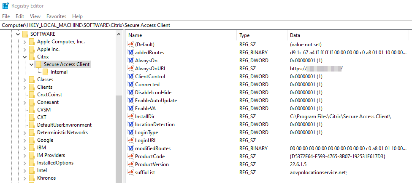Click the Secure Access Client folder icon

[39, 64]
